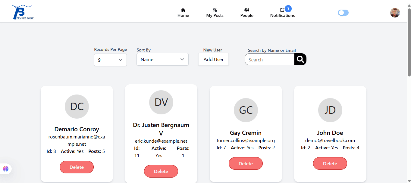Click the magnifying glass search button
The width and height of the screenshot is (411, 183).
[x=300, y=59]
